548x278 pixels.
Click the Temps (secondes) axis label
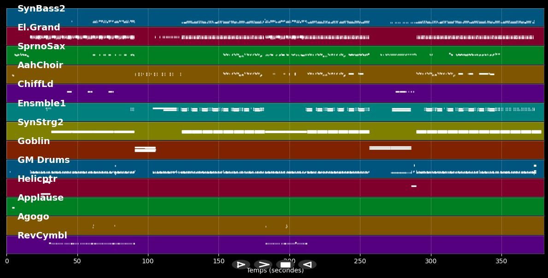tap(275, 271)
